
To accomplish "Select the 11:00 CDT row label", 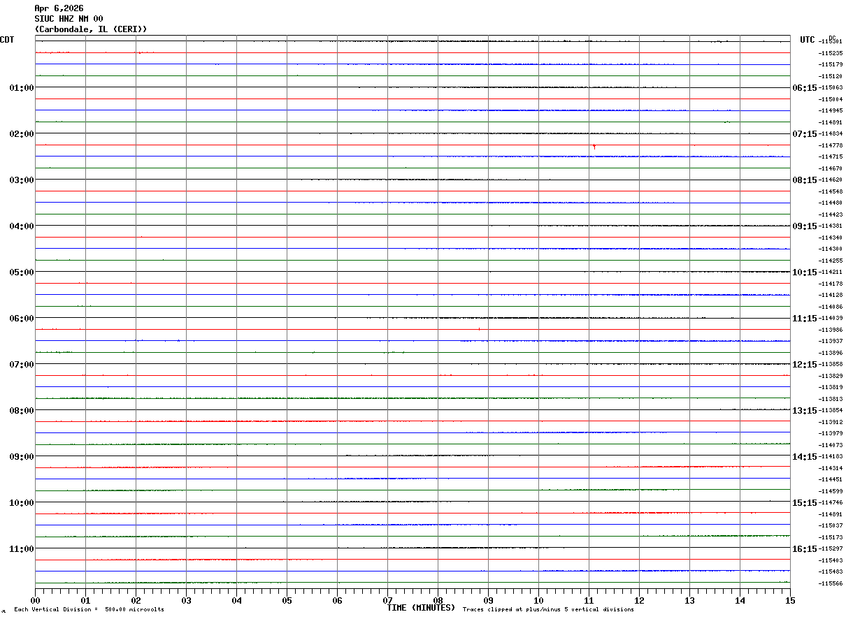I will pos(22,549).
